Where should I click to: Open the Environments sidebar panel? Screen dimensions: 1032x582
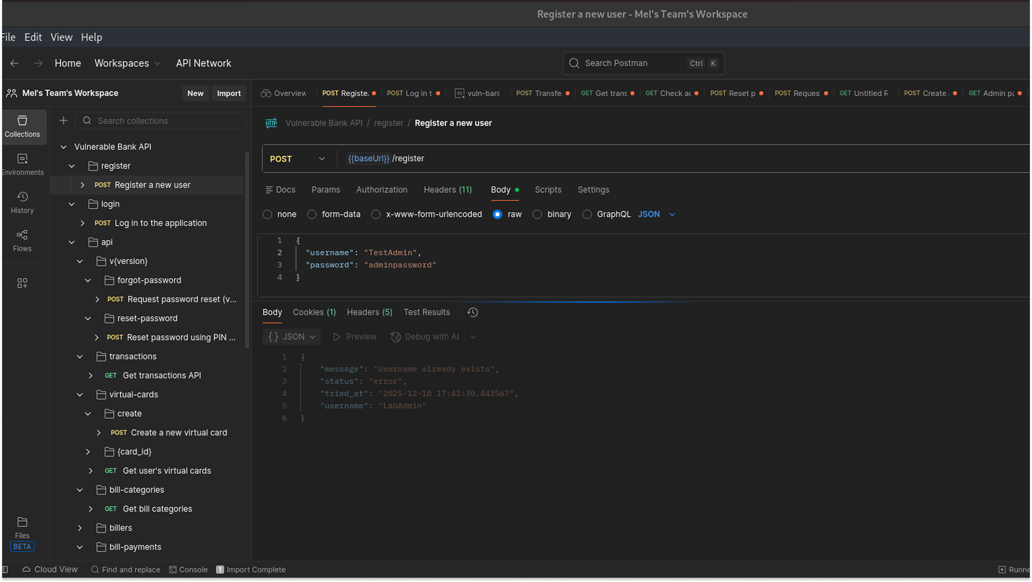[x=22, y=164]
